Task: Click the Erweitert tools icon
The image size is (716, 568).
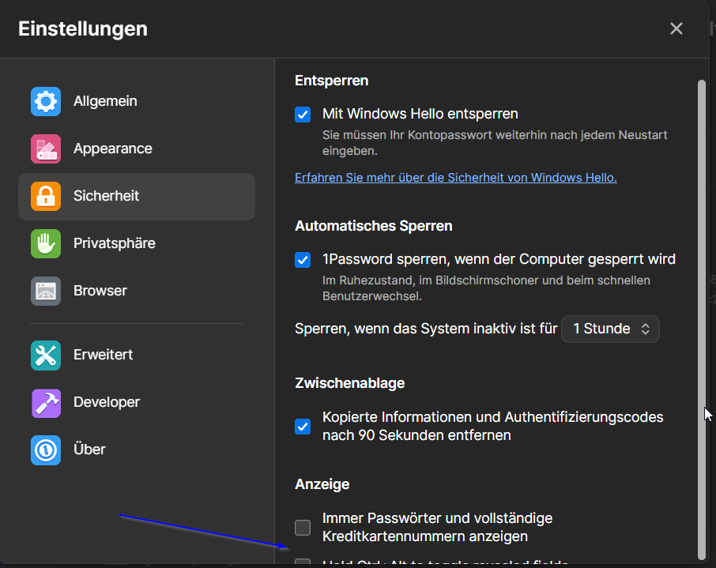Action: (x=46, y=355)
